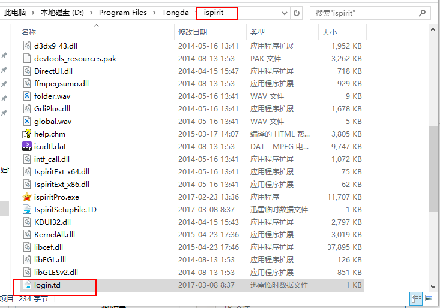Viewport: 440px width, 308px height.
Task: Click the libGLESv2.dll file icon
Action: click(27, 273)
